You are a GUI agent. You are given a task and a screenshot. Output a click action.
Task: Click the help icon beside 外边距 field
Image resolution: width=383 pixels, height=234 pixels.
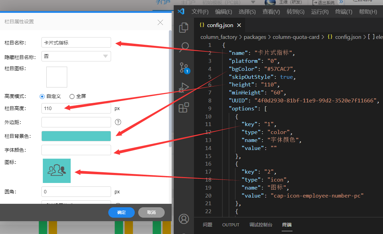pyautogui.click(x=118, y=122)
